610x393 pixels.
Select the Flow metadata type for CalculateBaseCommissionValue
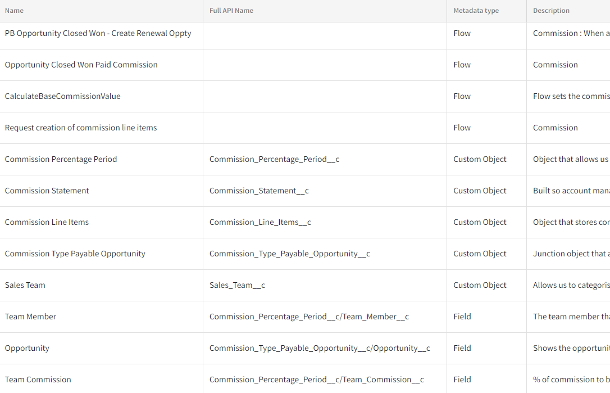(462, 96)
